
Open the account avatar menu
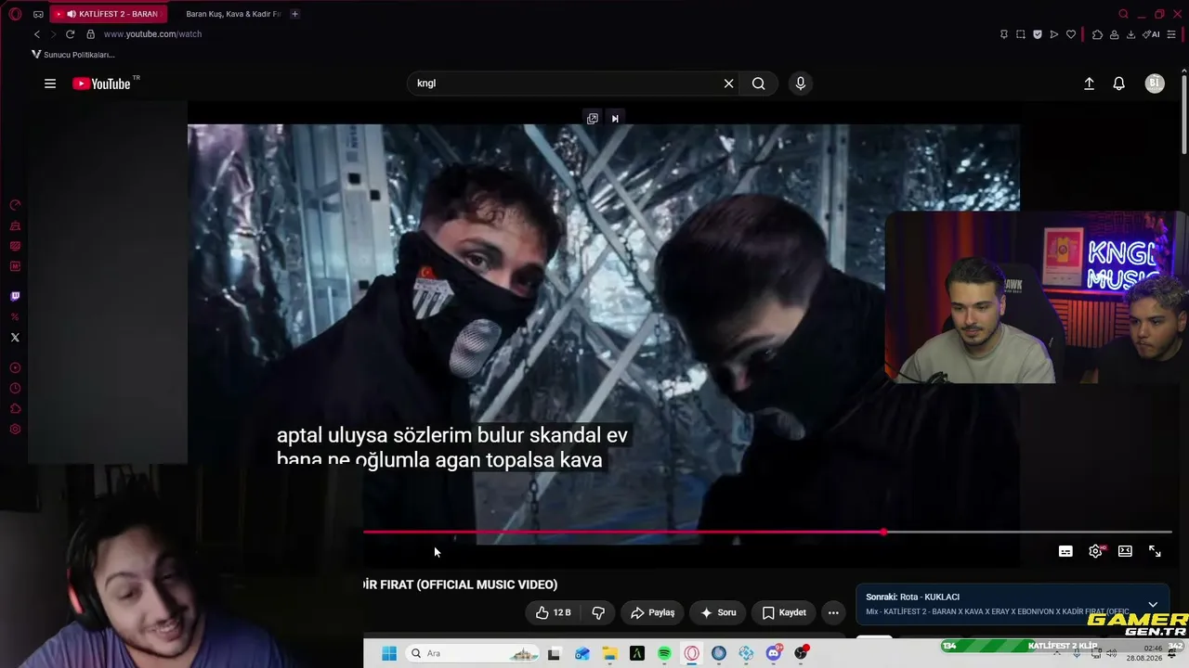1155,83
